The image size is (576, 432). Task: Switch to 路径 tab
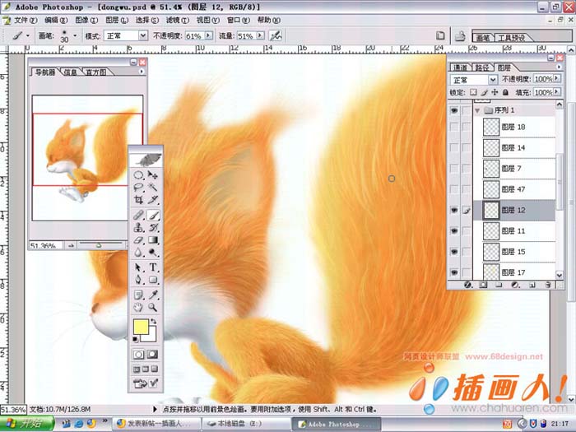pos(482,67)
